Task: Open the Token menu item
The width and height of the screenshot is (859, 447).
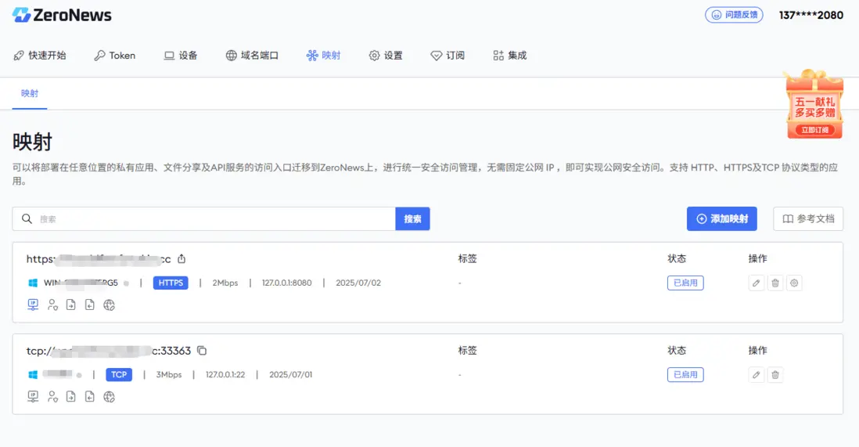Action: 114,56
